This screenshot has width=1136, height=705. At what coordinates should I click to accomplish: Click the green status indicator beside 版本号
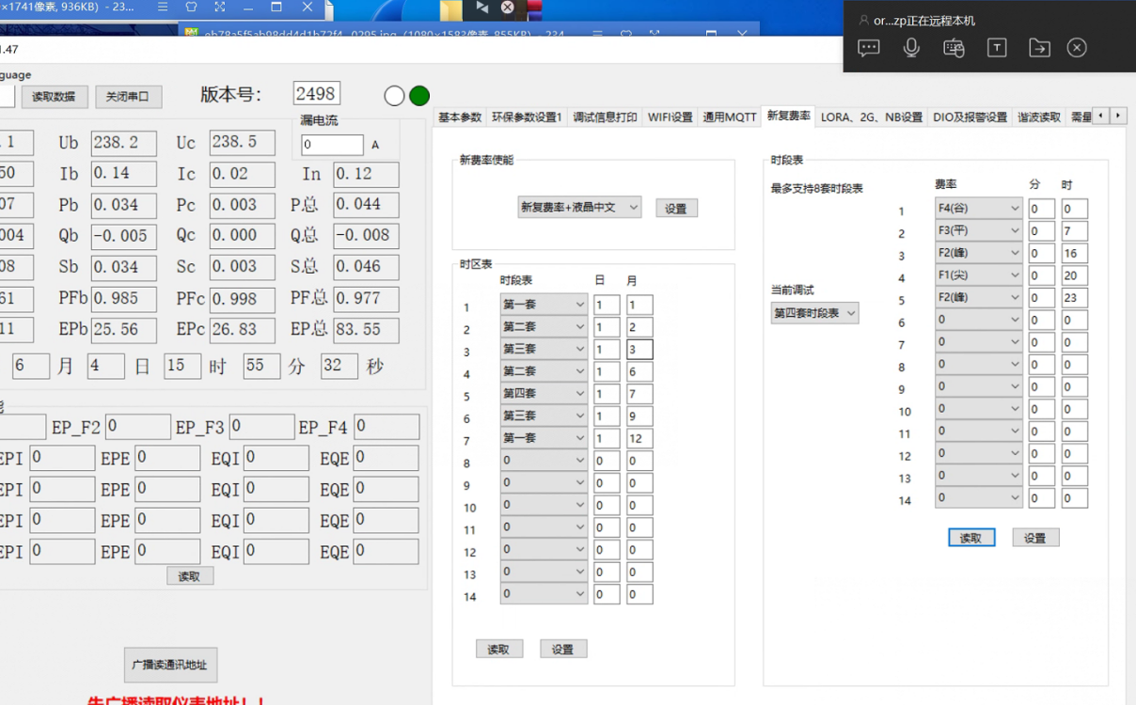click(x=418, y=95)
